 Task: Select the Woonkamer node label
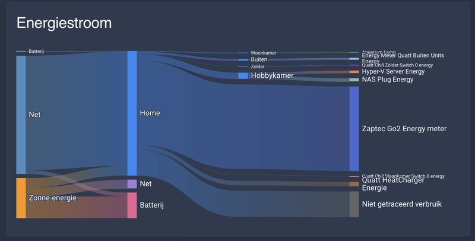click(x=264, y=53)
